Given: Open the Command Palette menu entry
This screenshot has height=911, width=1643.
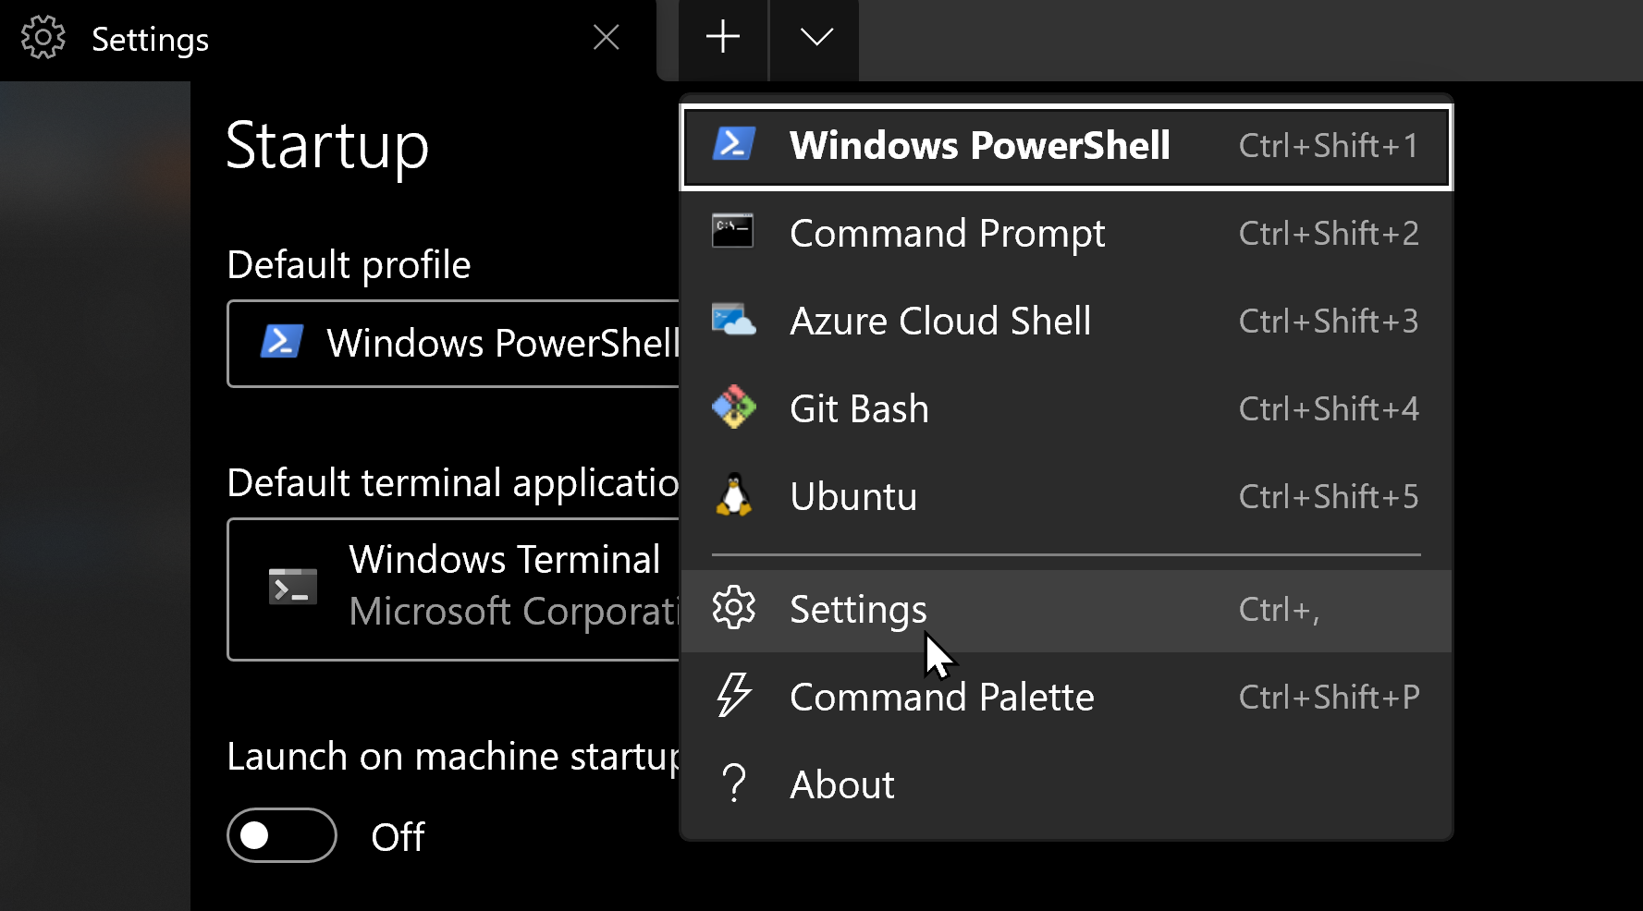Looking at the screenshot, I should click(1066, 697).
